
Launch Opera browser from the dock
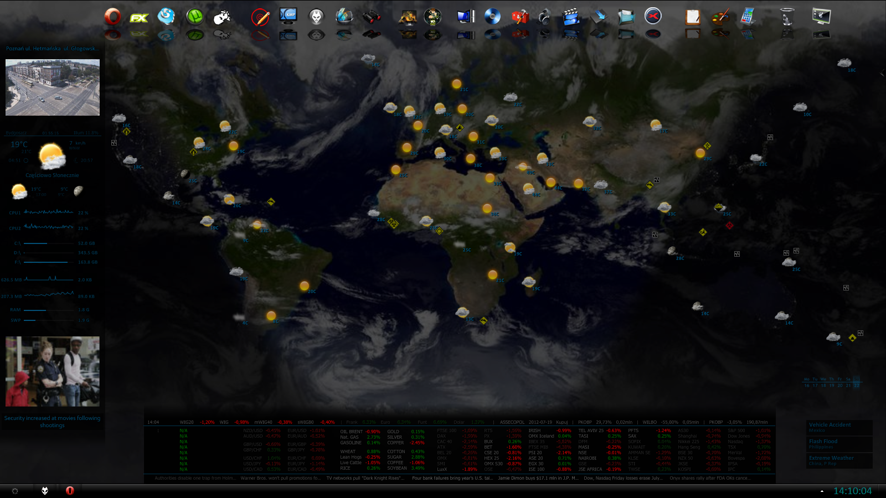pos(112,17)
